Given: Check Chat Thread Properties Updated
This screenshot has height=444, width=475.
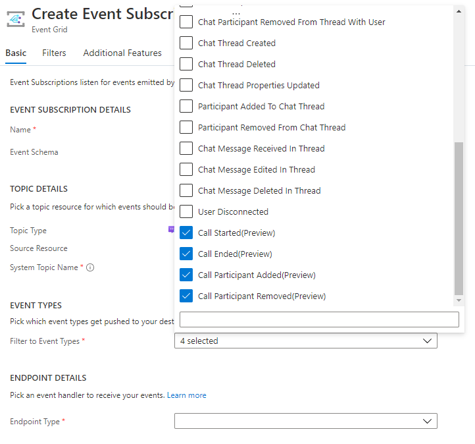Looking at the screenshot, I should pyautogui.click(x=186, y=85).
